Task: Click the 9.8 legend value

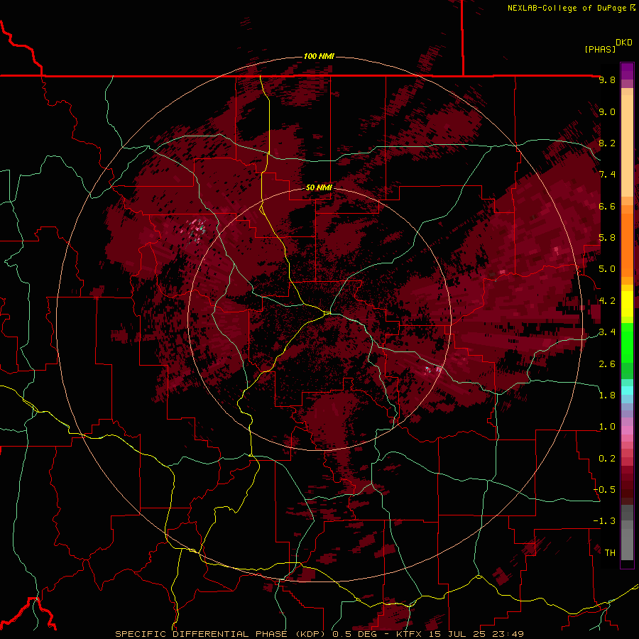Action: tap(607, 80)
